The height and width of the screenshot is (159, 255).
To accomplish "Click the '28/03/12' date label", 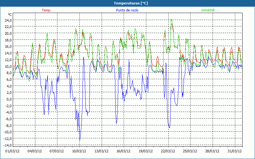I will (212, 151).
